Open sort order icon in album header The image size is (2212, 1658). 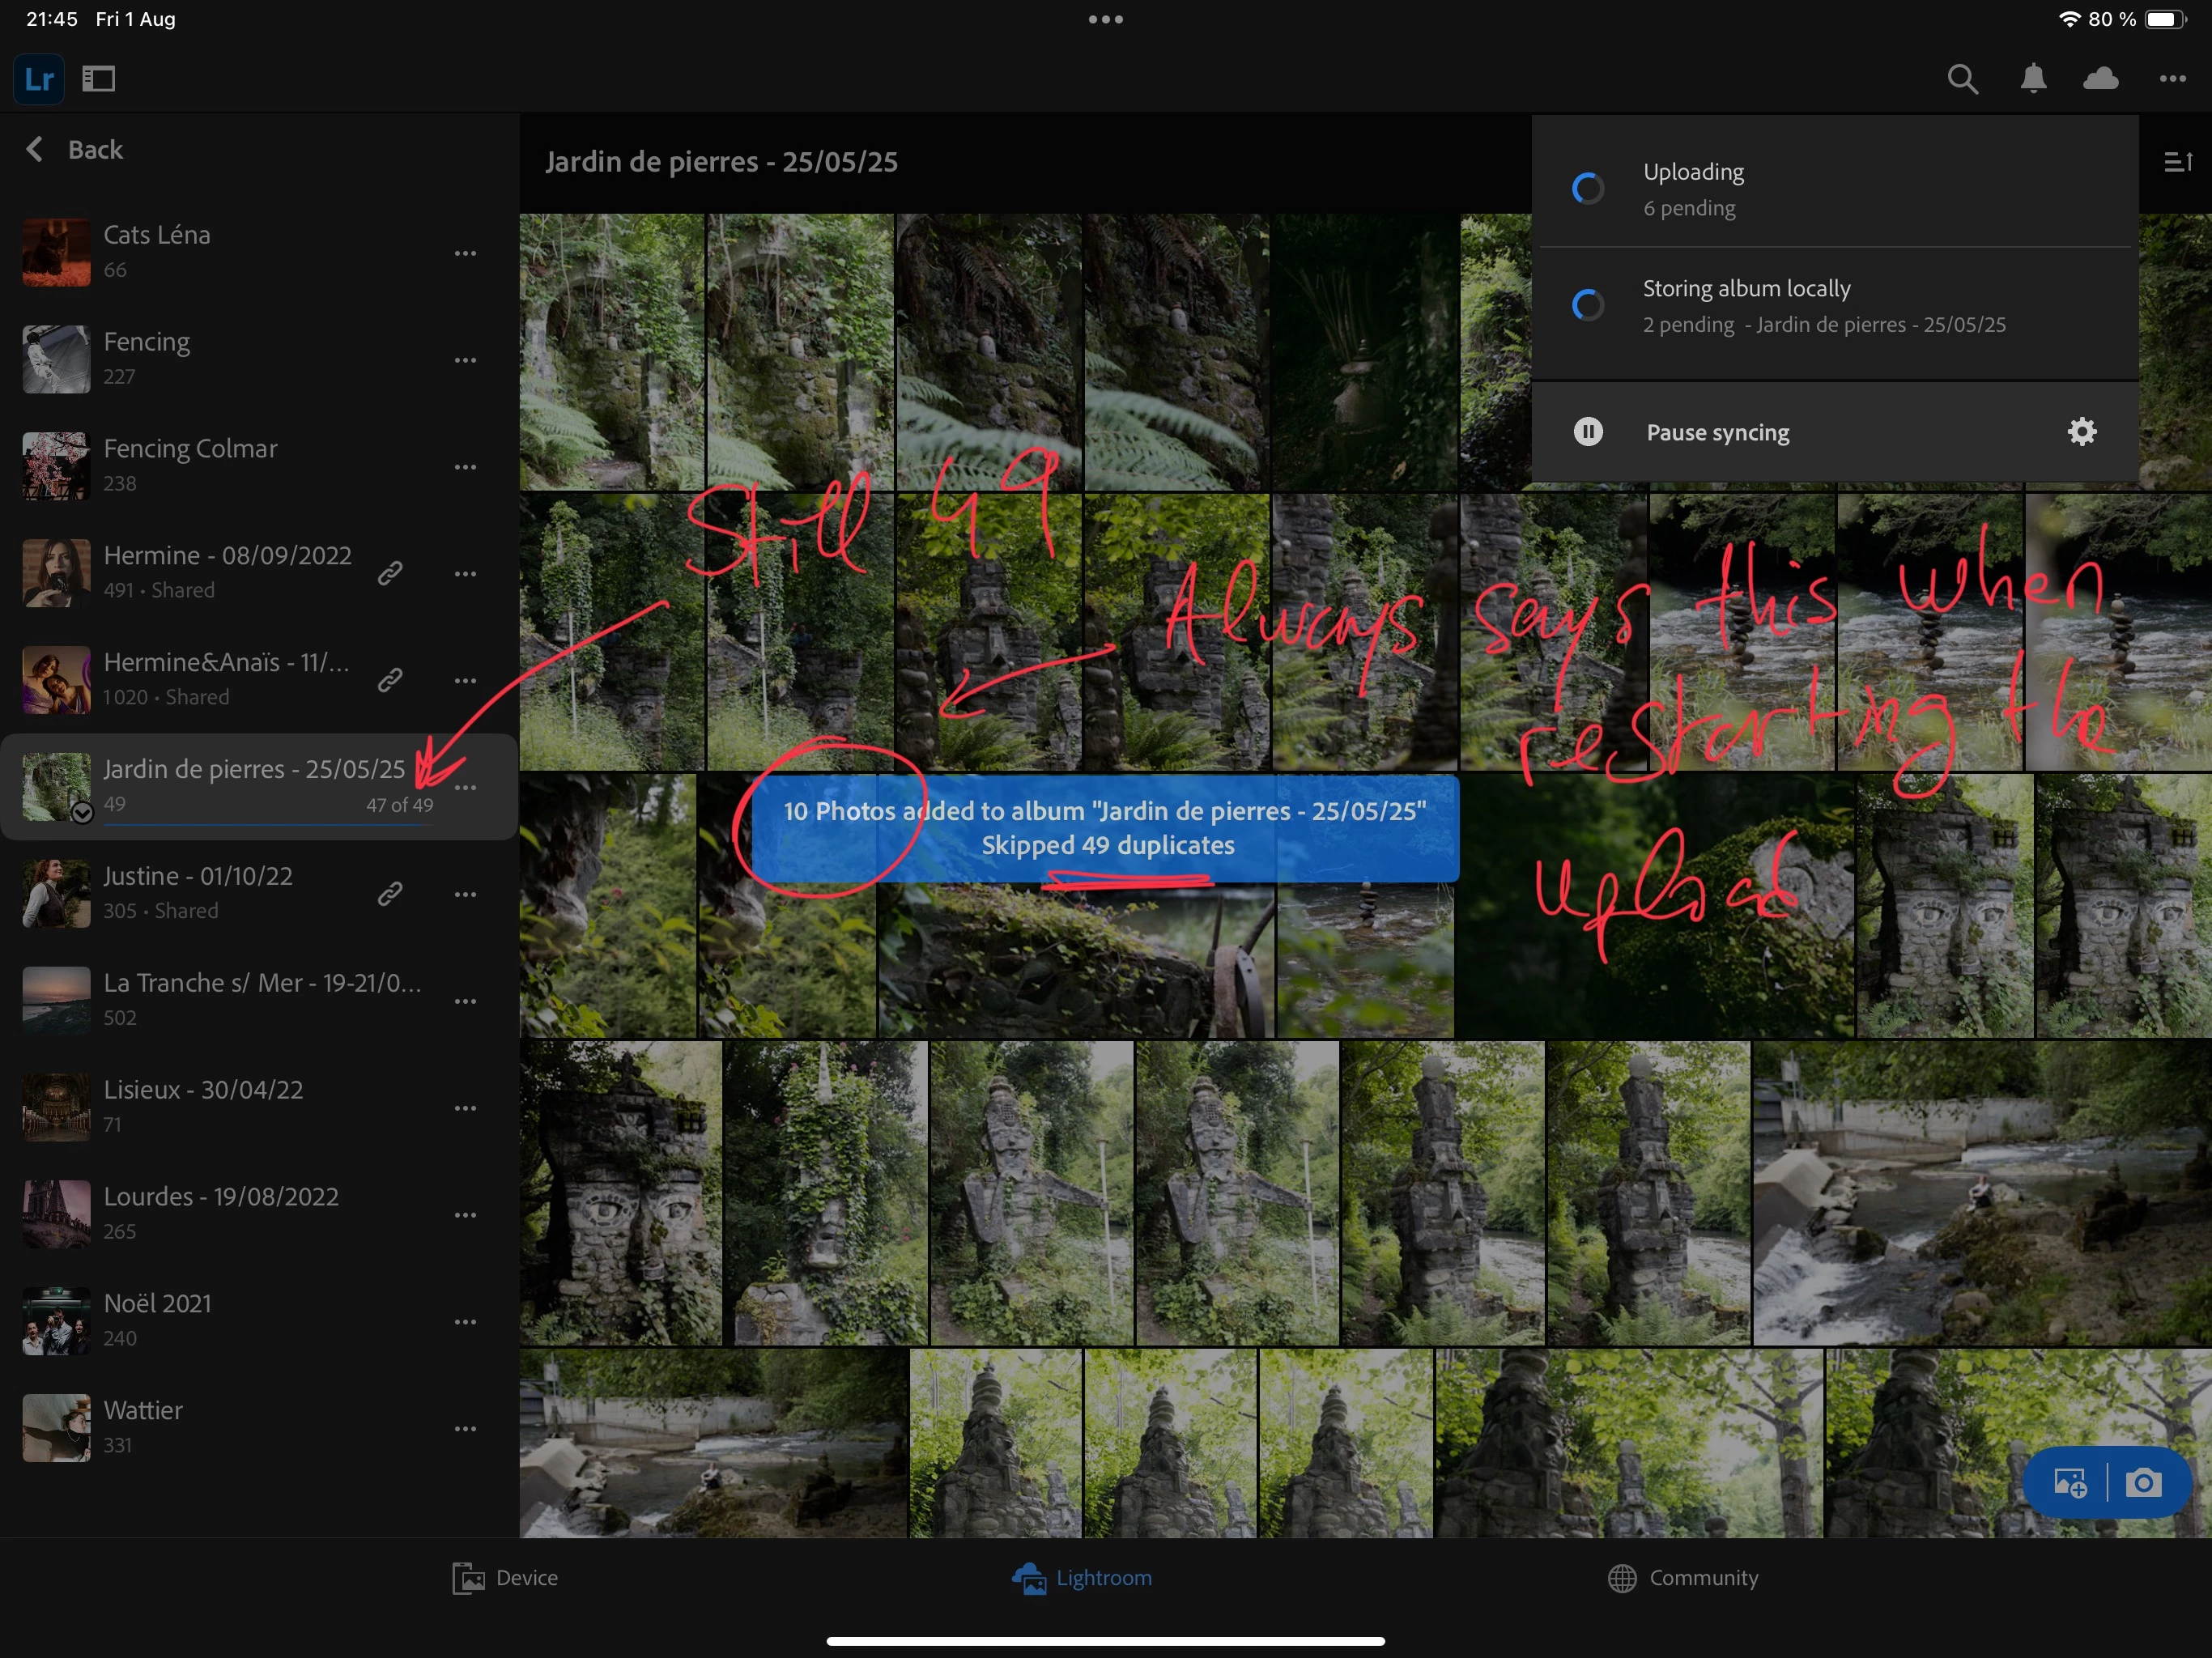click(x=2177, y=162)
